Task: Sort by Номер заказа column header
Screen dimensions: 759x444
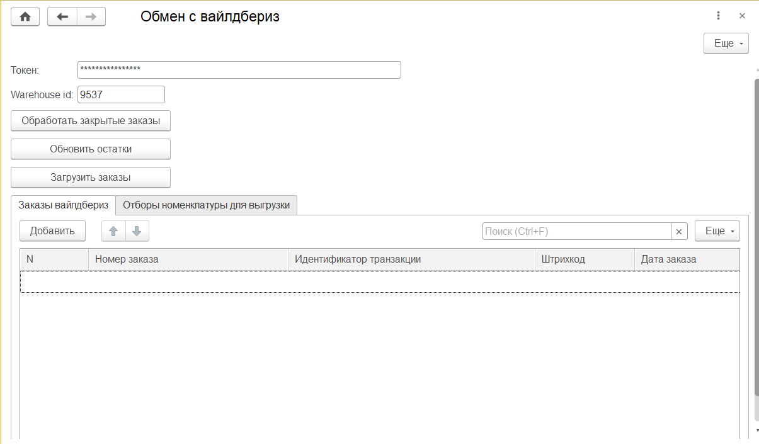Action: click(x=188, y=259)
